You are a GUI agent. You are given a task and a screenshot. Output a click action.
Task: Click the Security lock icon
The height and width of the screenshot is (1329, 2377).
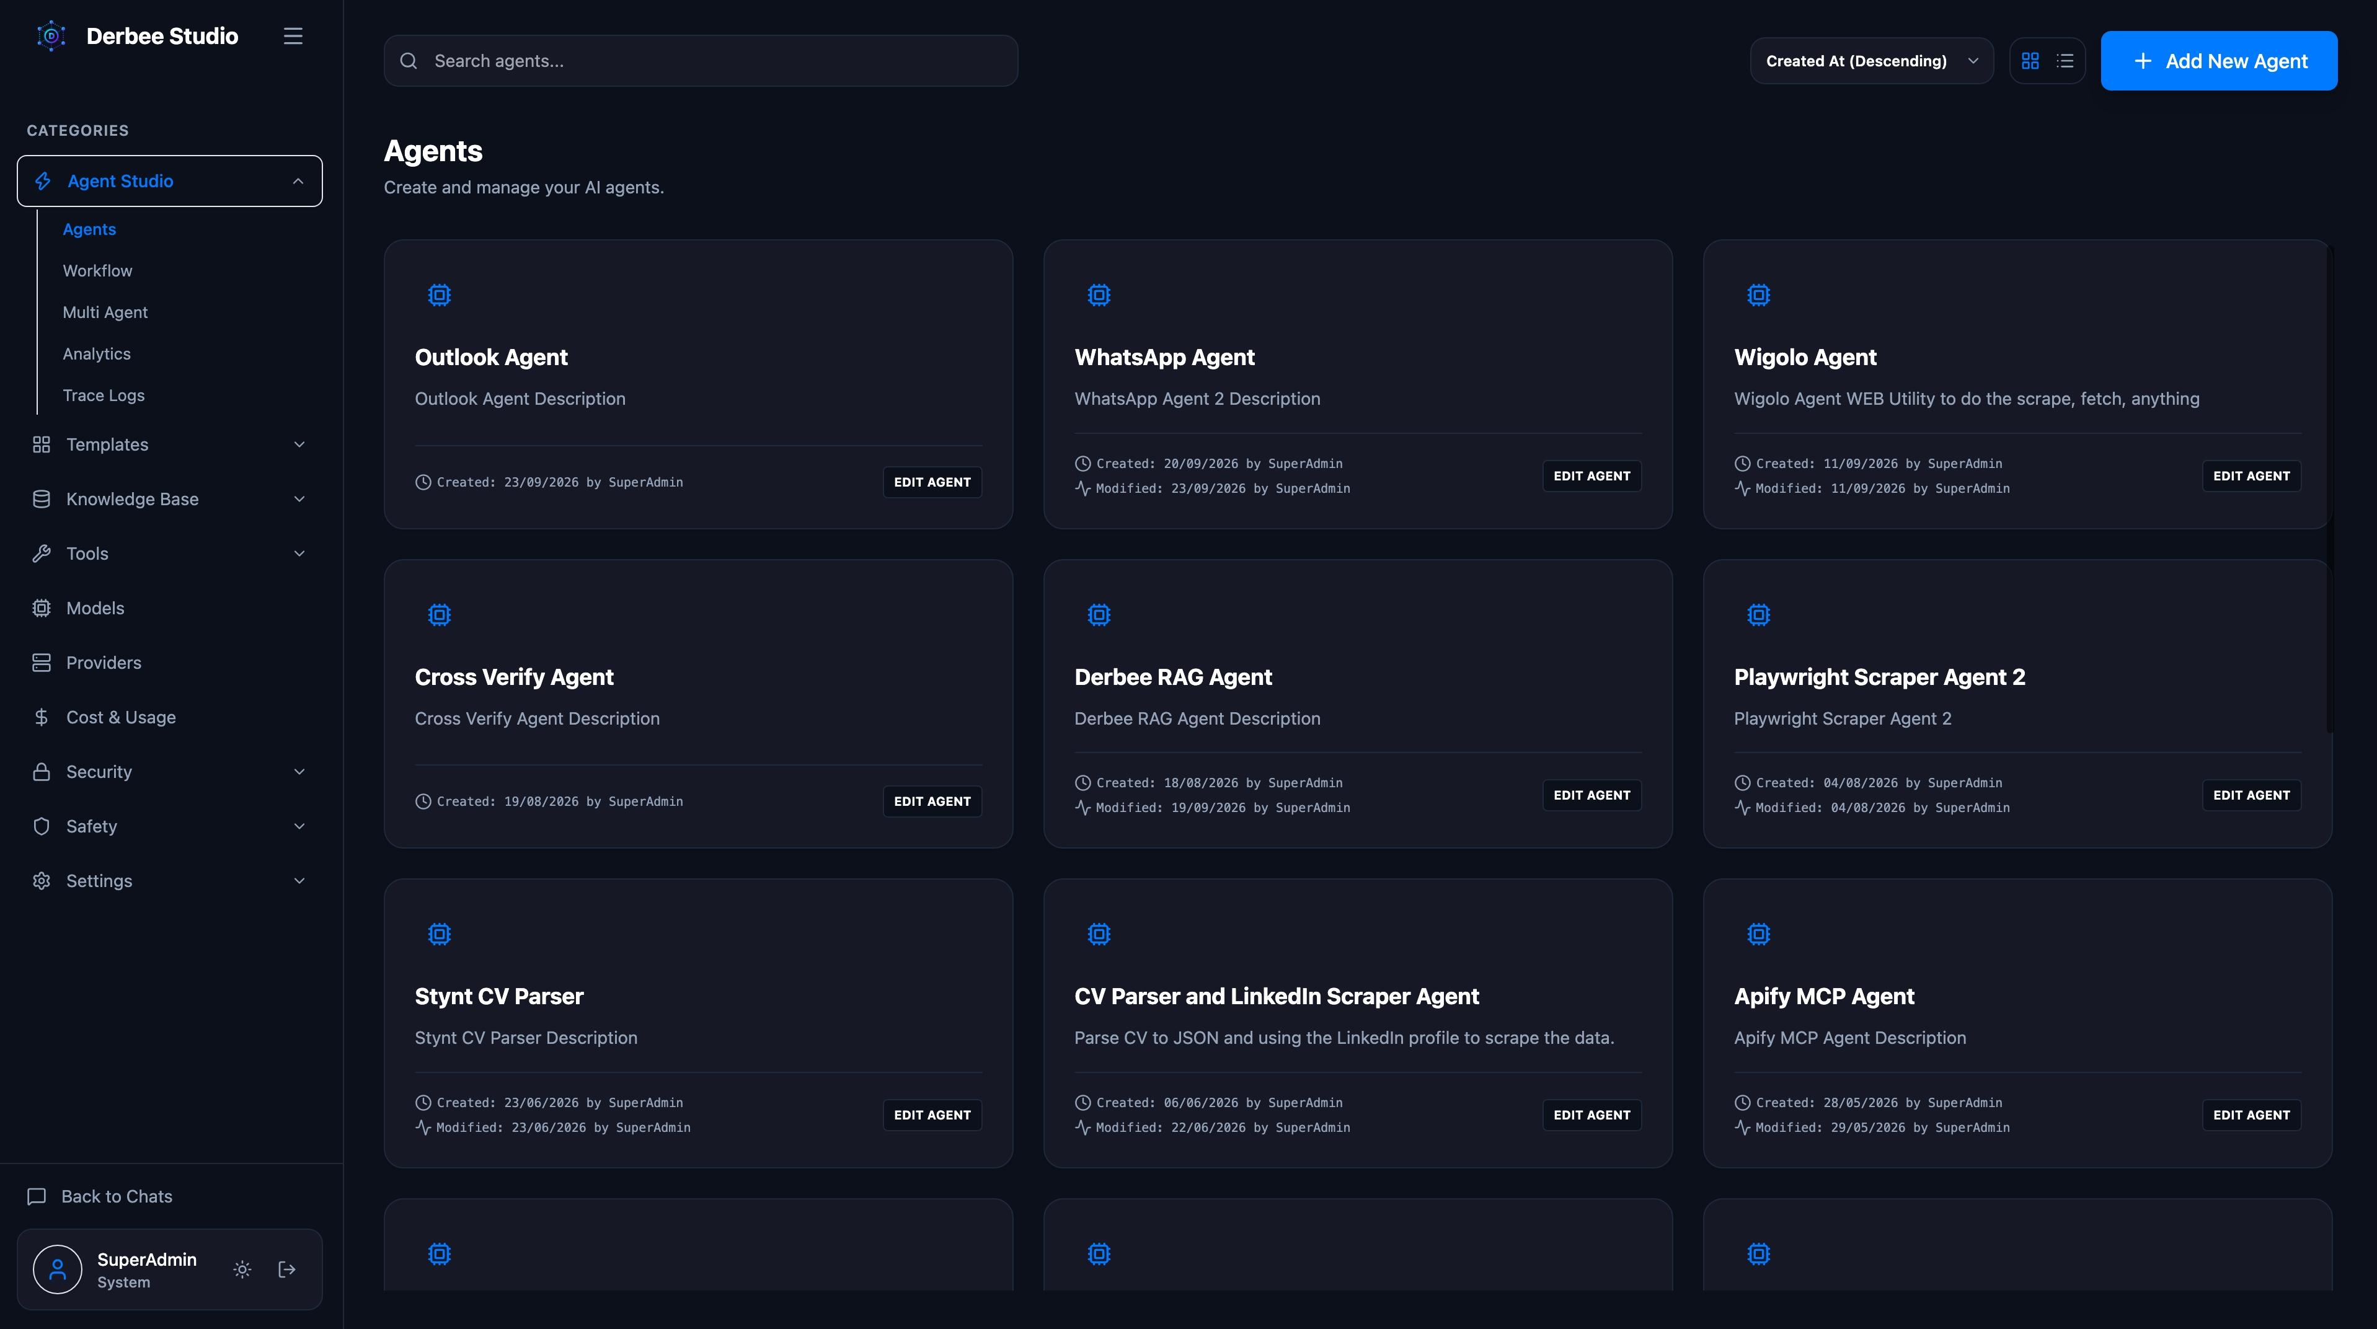coord(42,772)
